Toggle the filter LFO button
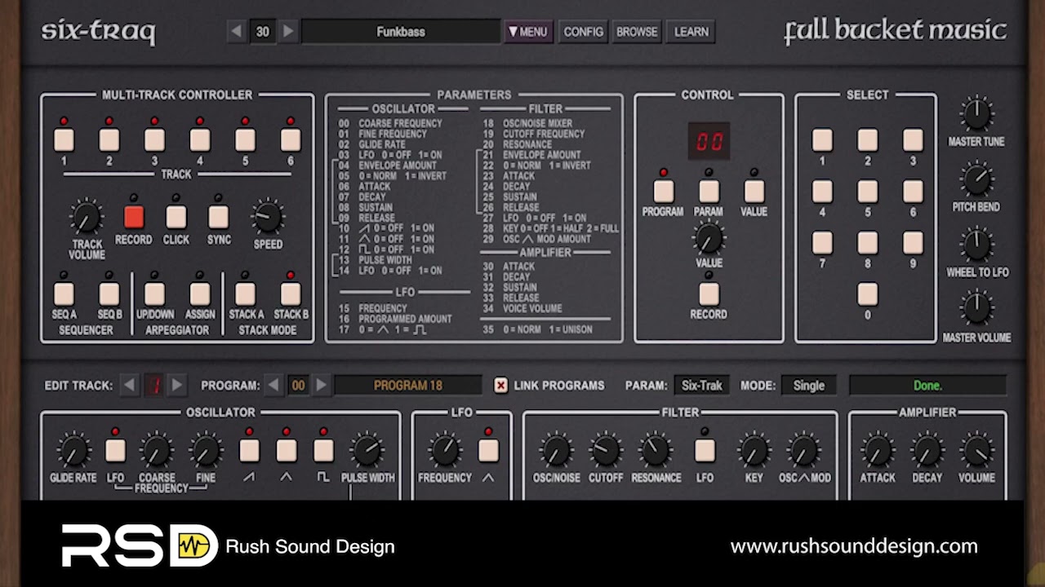 pos(705,451)
